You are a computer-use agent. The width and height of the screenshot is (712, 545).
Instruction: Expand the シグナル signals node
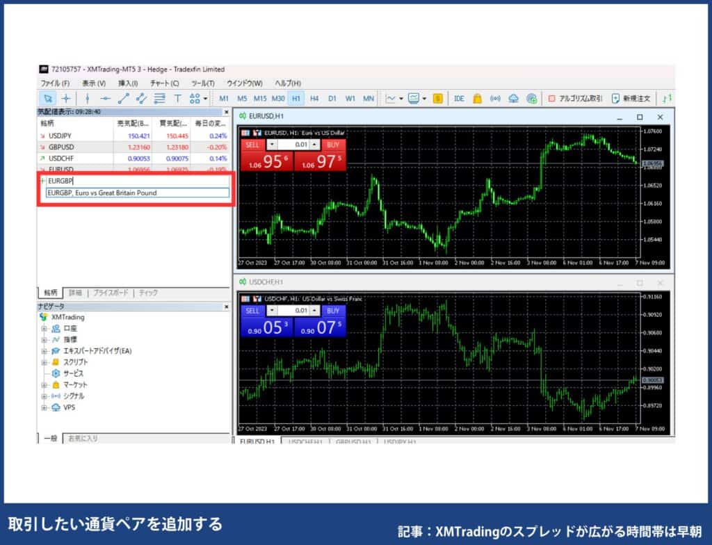pyautogui.click(x=44, y=396)
